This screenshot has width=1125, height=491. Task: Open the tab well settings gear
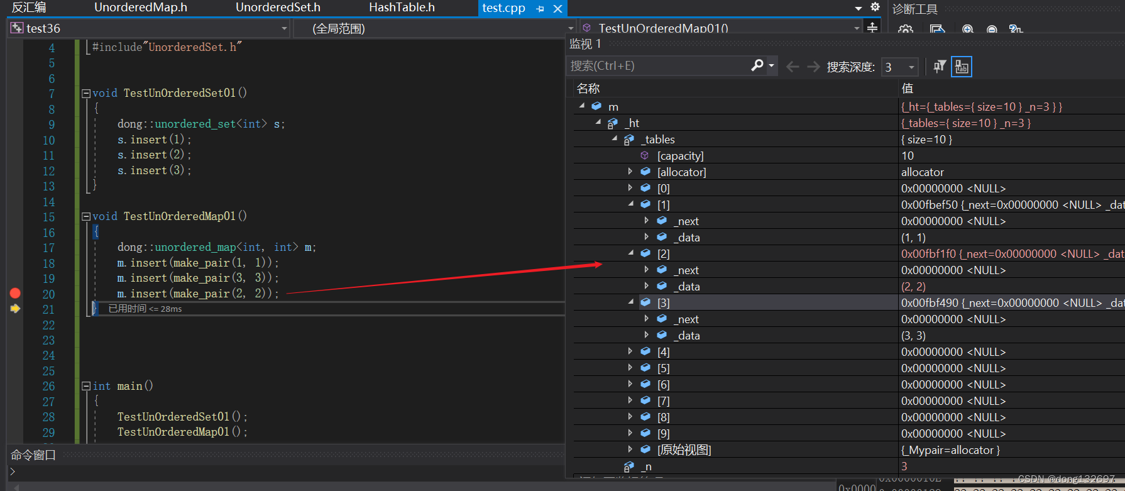875,7
